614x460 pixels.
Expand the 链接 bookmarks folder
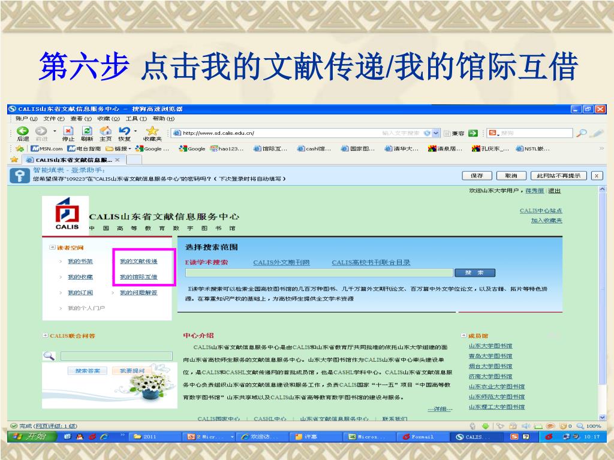coord(119,149)
